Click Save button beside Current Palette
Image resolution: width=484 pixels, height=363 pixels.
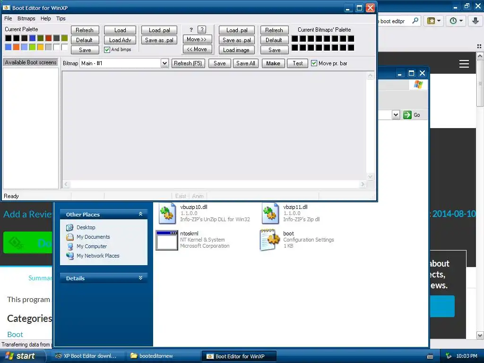click(85, 50)
